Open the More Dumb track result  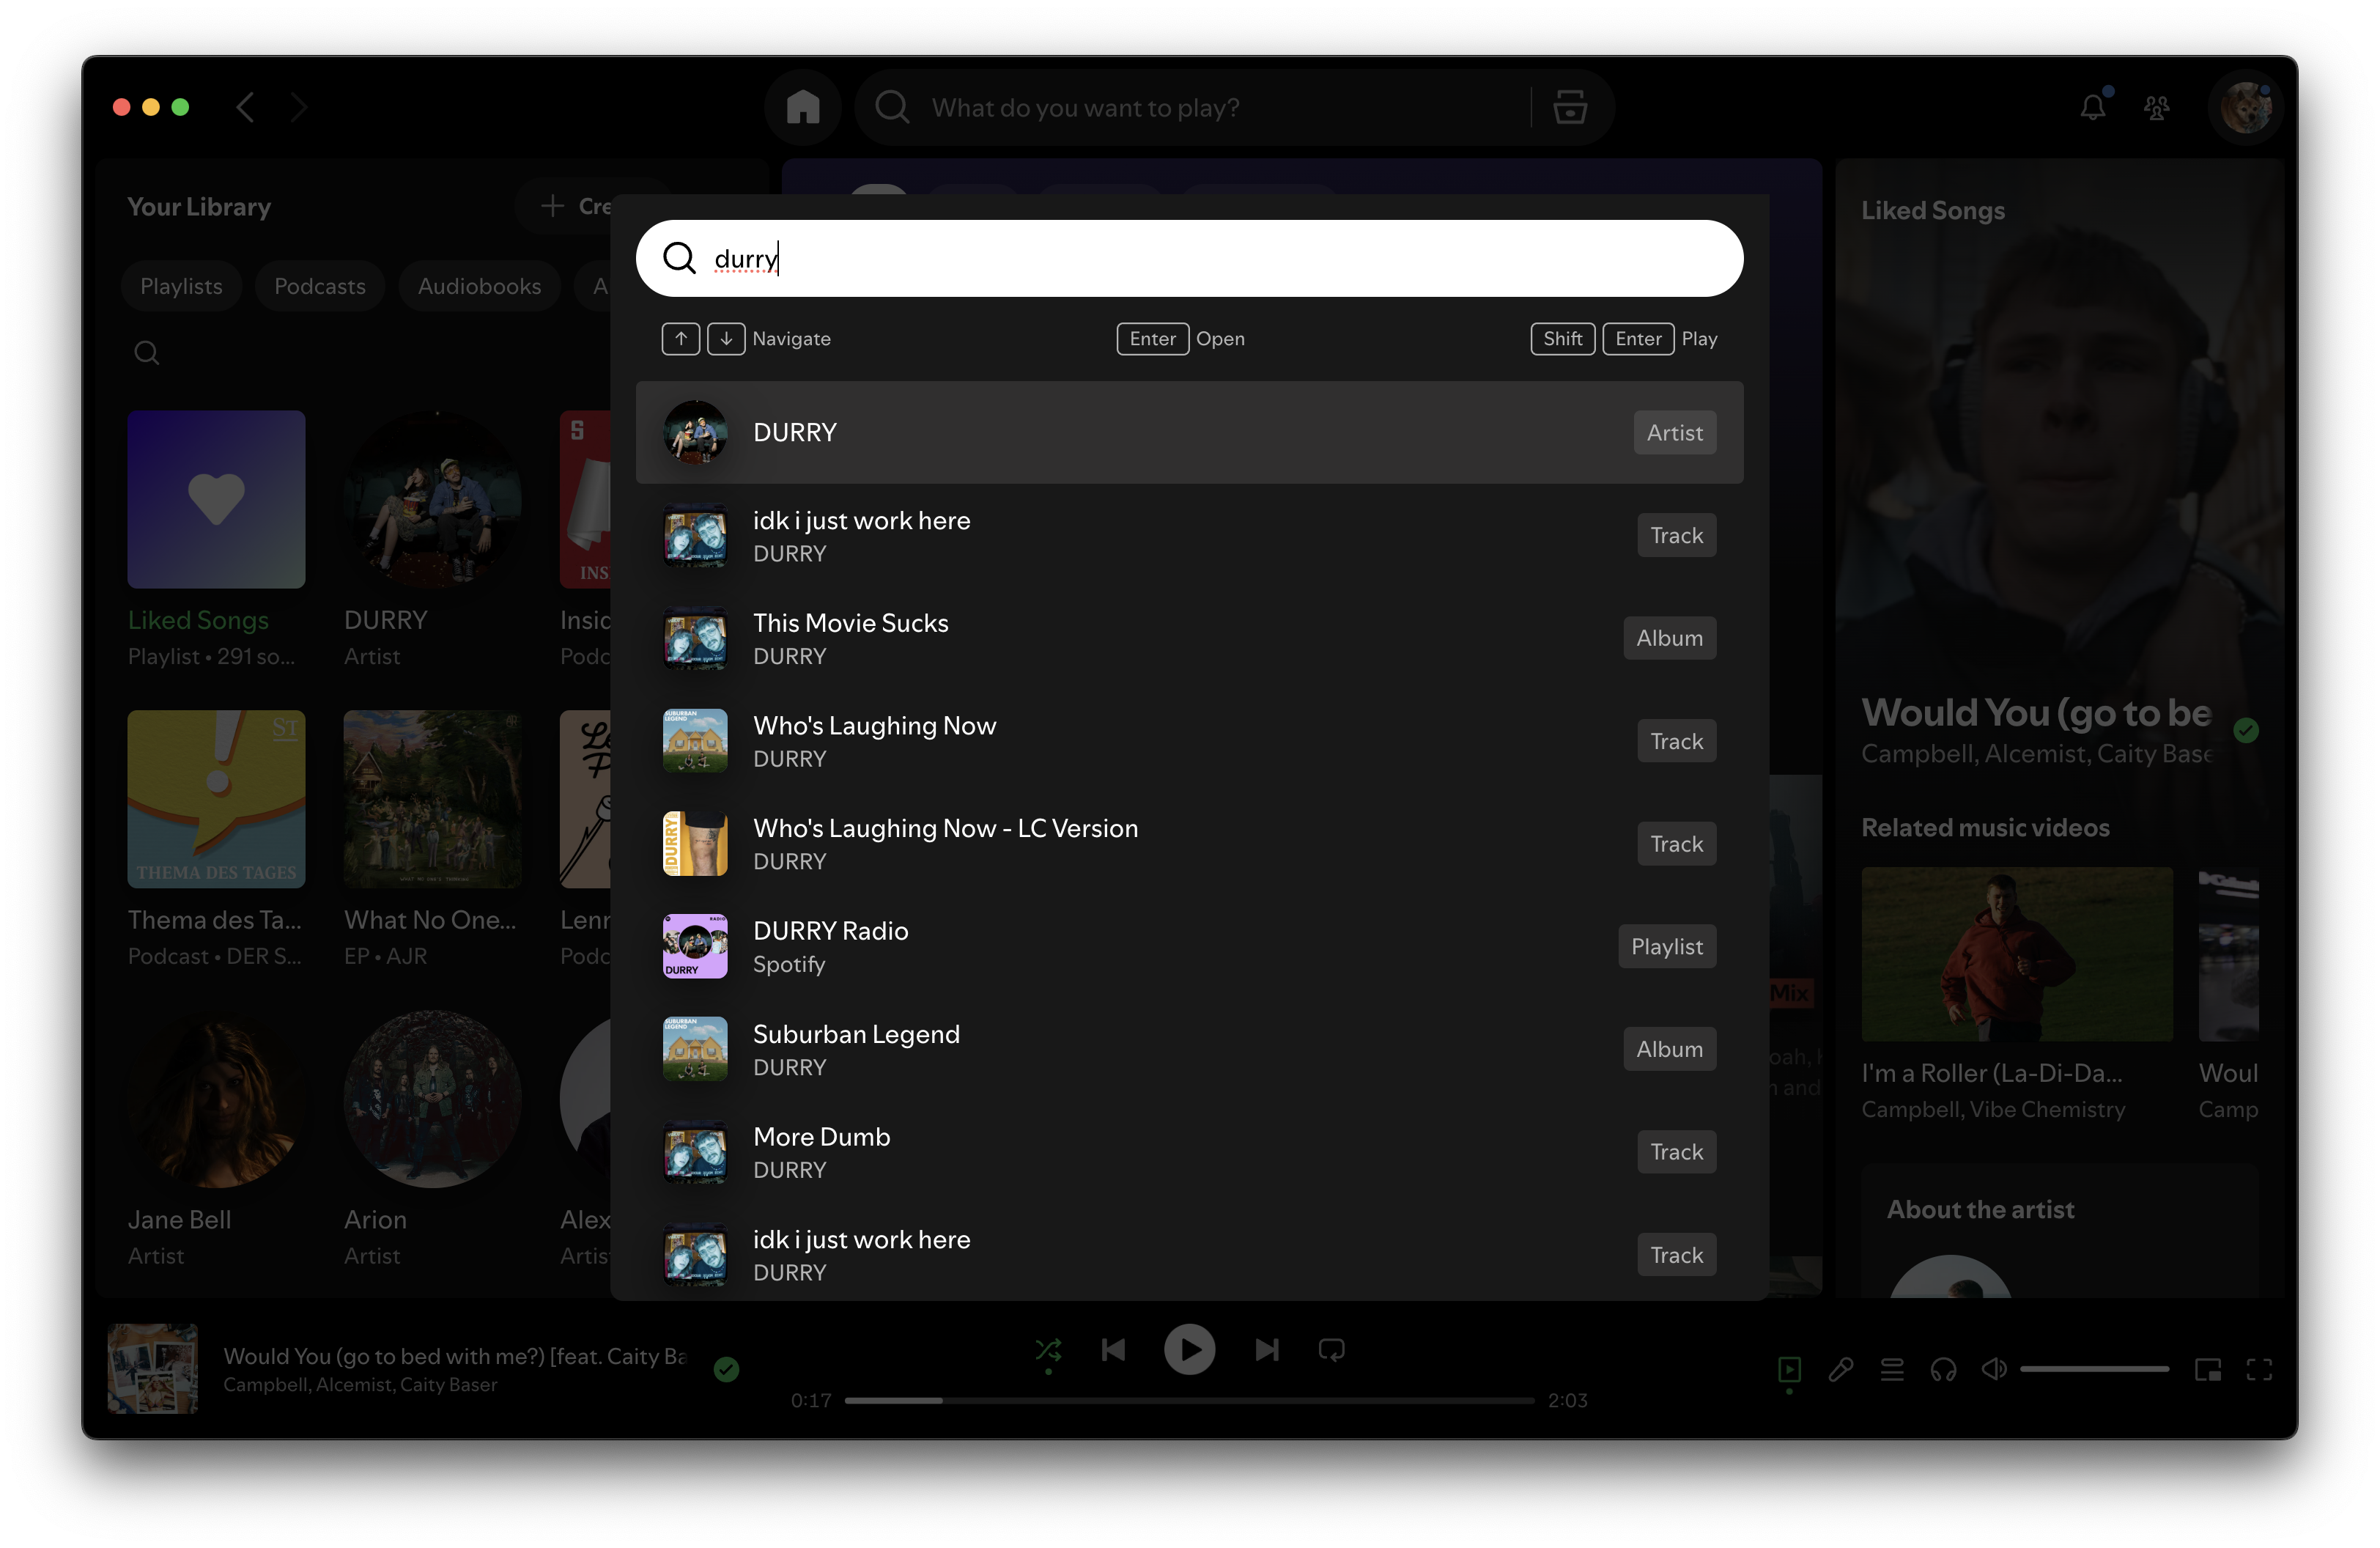coord(1189,1152)
